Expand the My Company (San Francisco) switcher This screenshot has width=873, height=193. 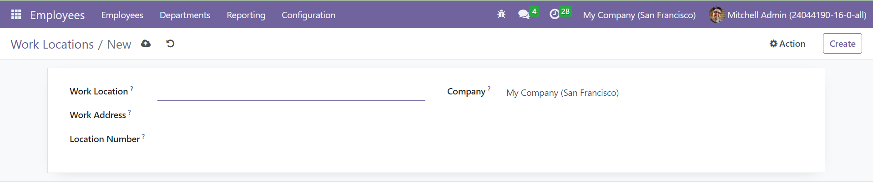(639, 15)
